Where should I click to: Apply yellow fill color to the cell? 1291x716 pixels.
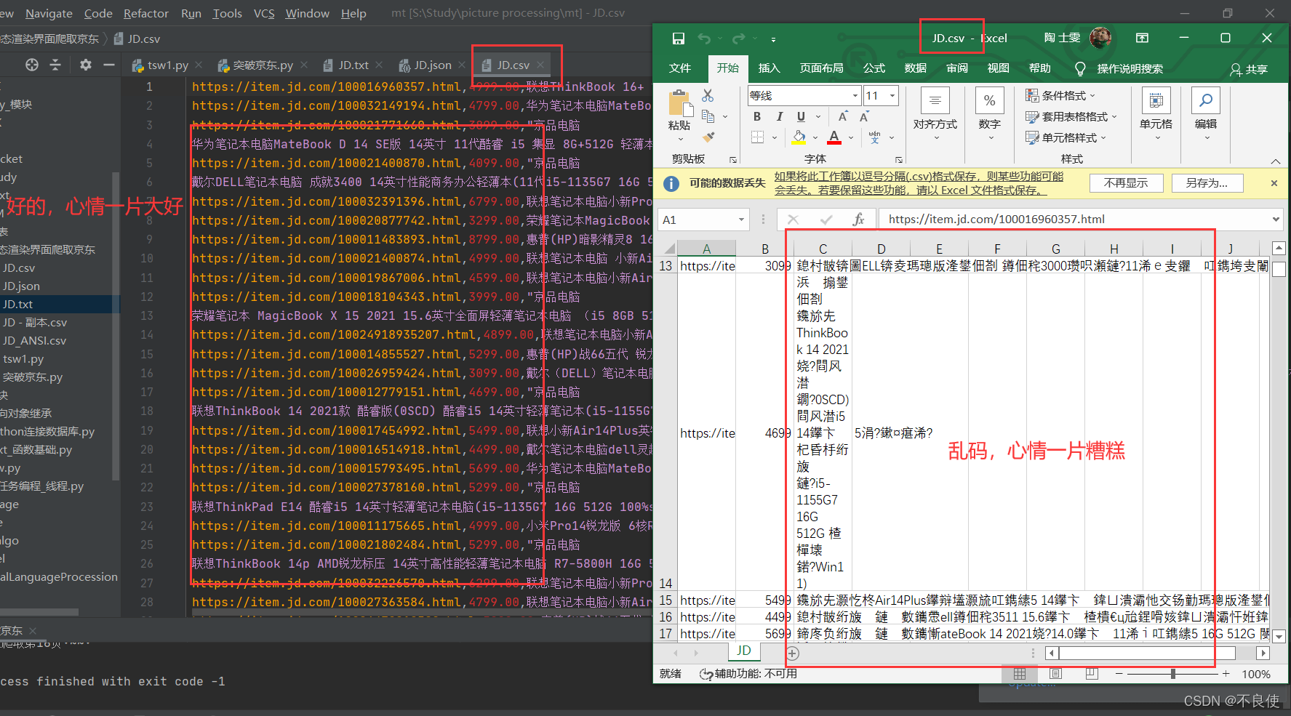[799, 137]
